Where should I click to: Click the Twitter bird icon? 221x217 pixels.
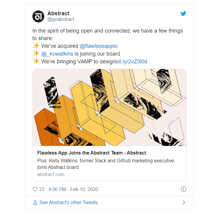pyautogui.click(x=183, y=13)
